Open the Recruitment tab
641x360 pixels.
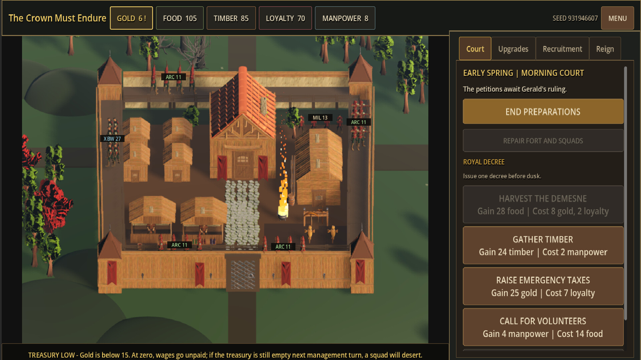pos(562,49)
